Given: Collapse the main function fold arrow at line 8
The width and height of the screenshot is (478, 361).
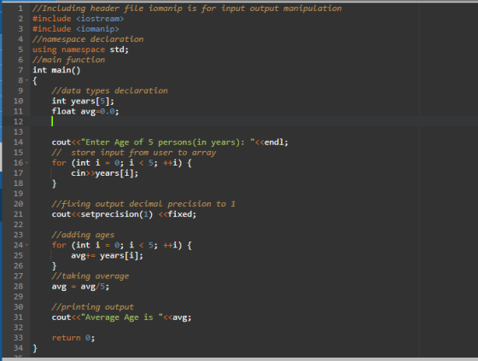Looking at the screenshot, I should [26, 80].
